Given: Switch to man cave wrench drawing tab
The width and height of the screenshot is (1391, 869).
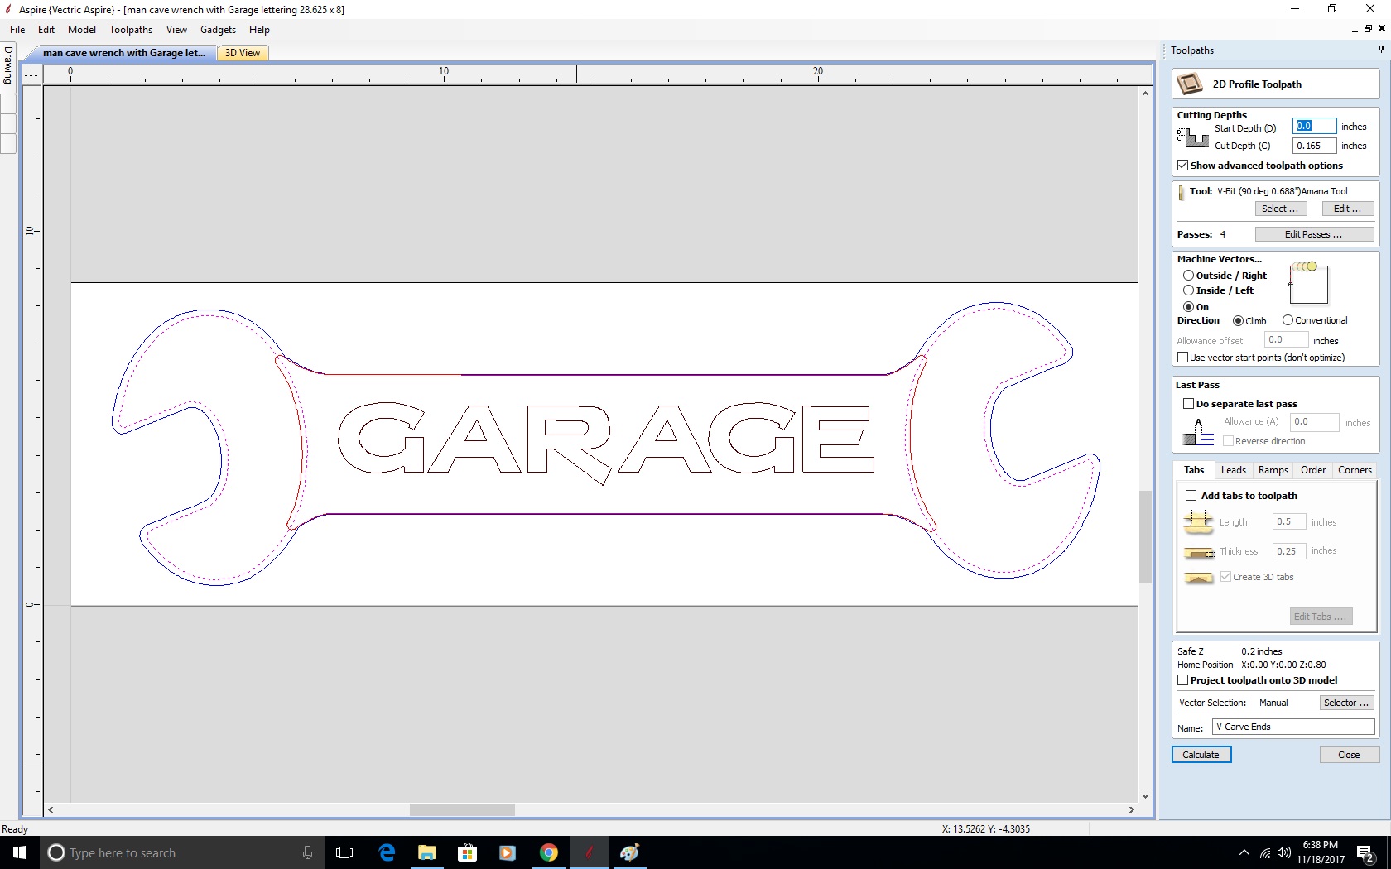Looking at the screenshot, I should click(x=123, y=53).
